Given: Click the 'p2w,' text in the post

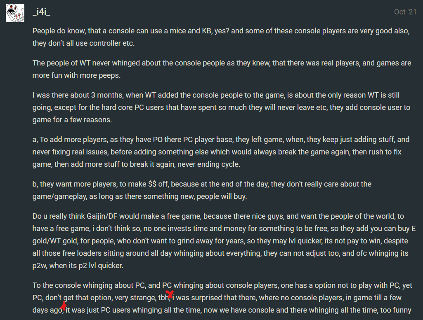Looking at the screenshot, I should click(40, 266).
